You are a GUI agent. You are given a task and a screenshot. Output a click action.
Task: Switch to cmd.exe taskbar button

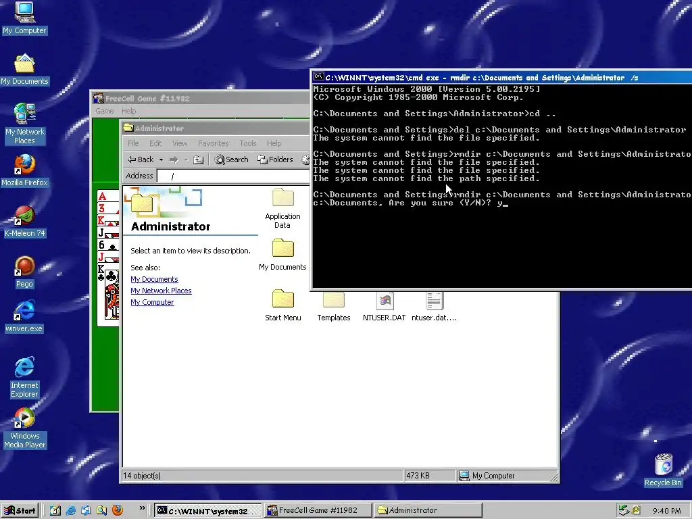[208, 511]
